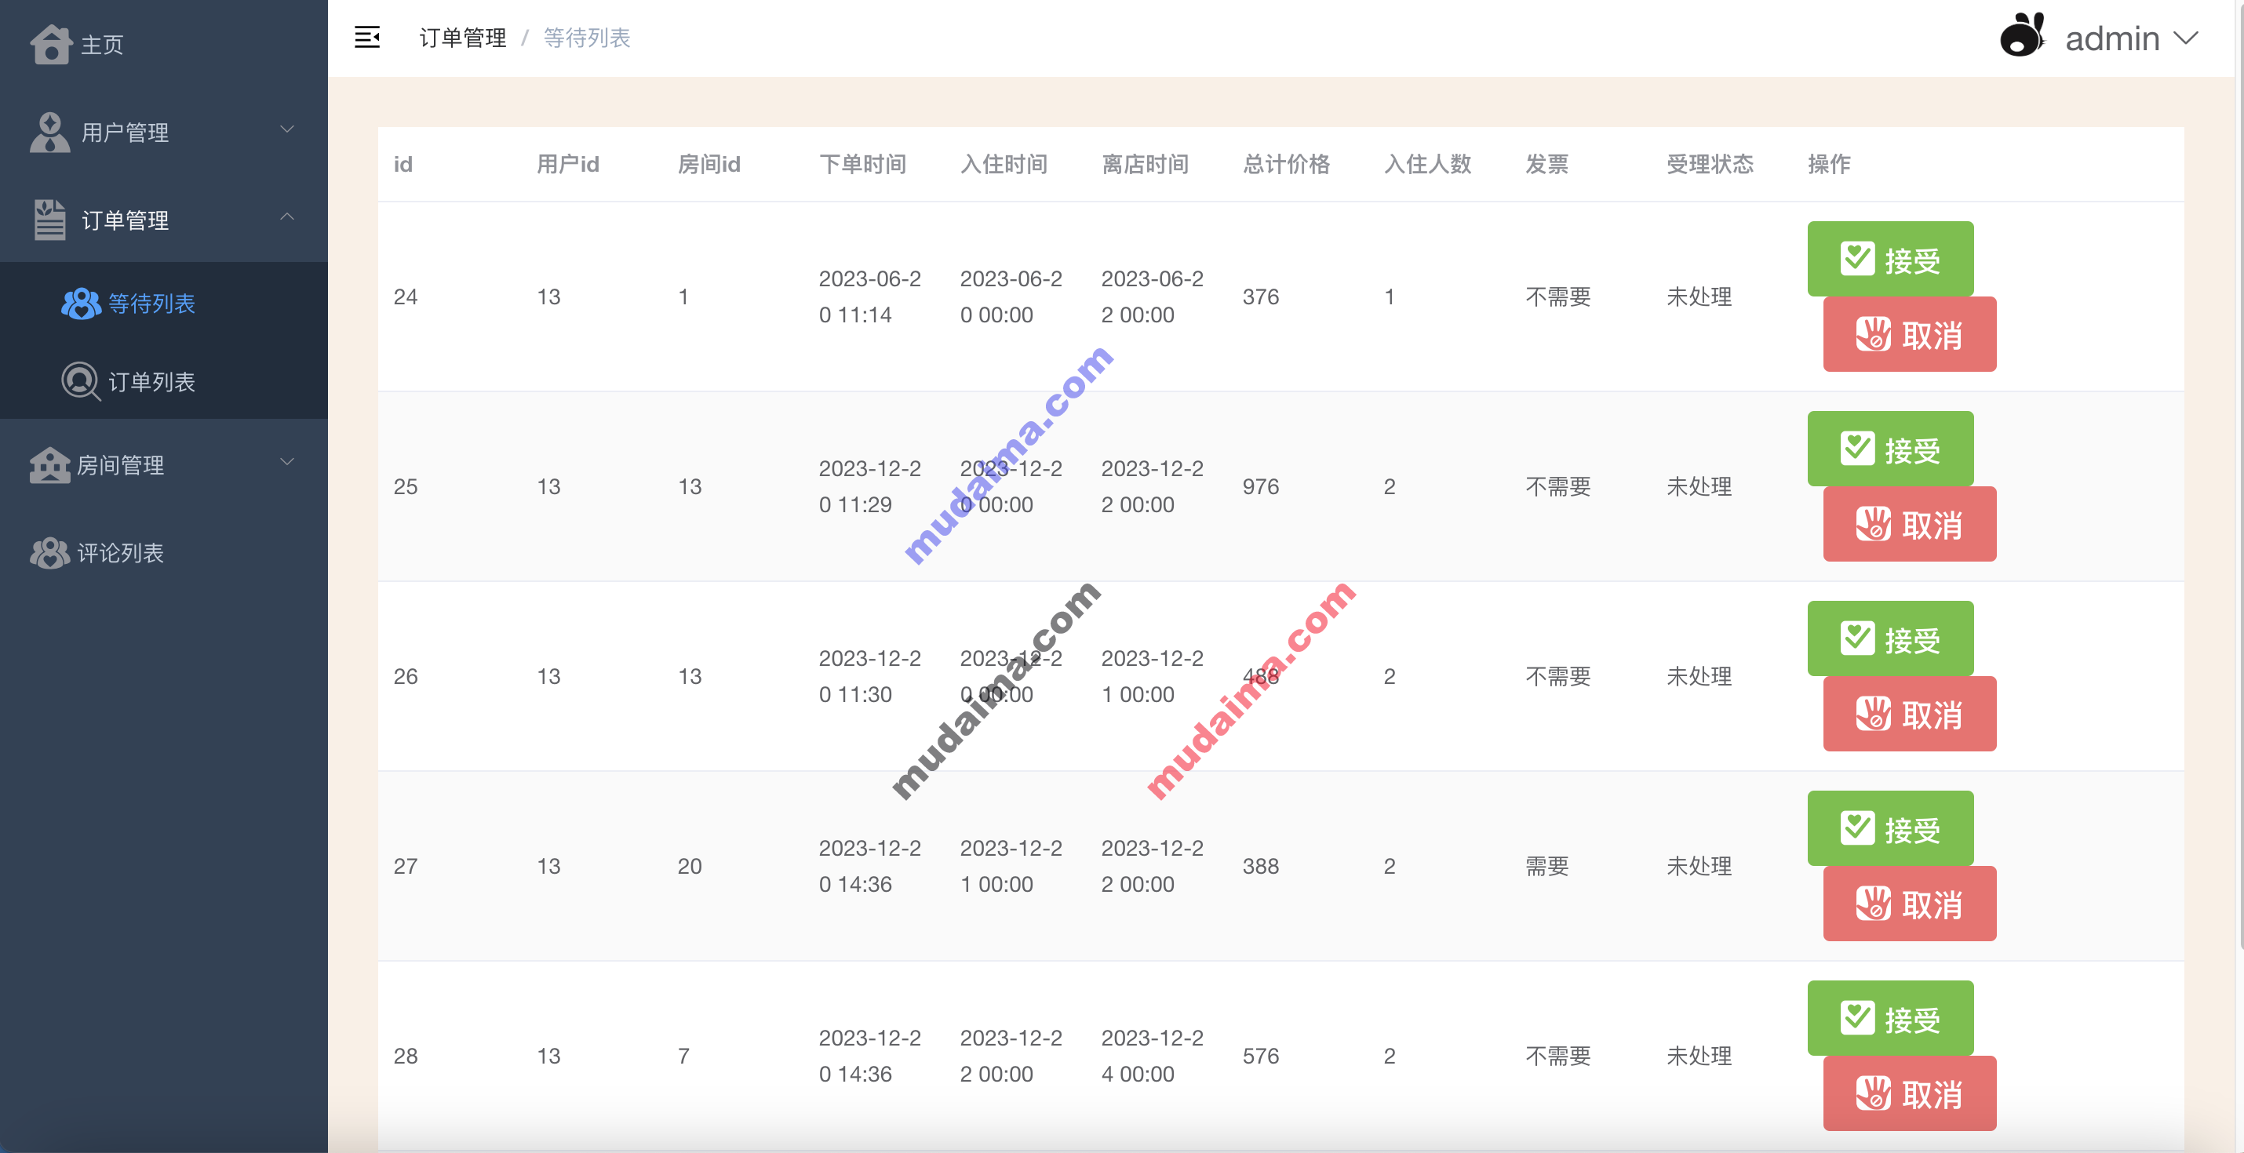This screenshot has width=2244, height=1153.
Task: Click the search icon beside 订单列表
Action: [x=81, y=381]
